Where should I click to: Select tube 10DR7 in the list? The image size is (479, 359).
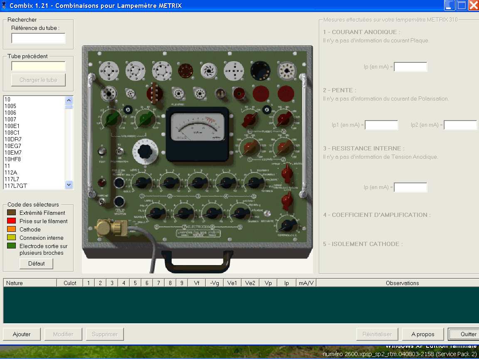click(x=34, y=139)
